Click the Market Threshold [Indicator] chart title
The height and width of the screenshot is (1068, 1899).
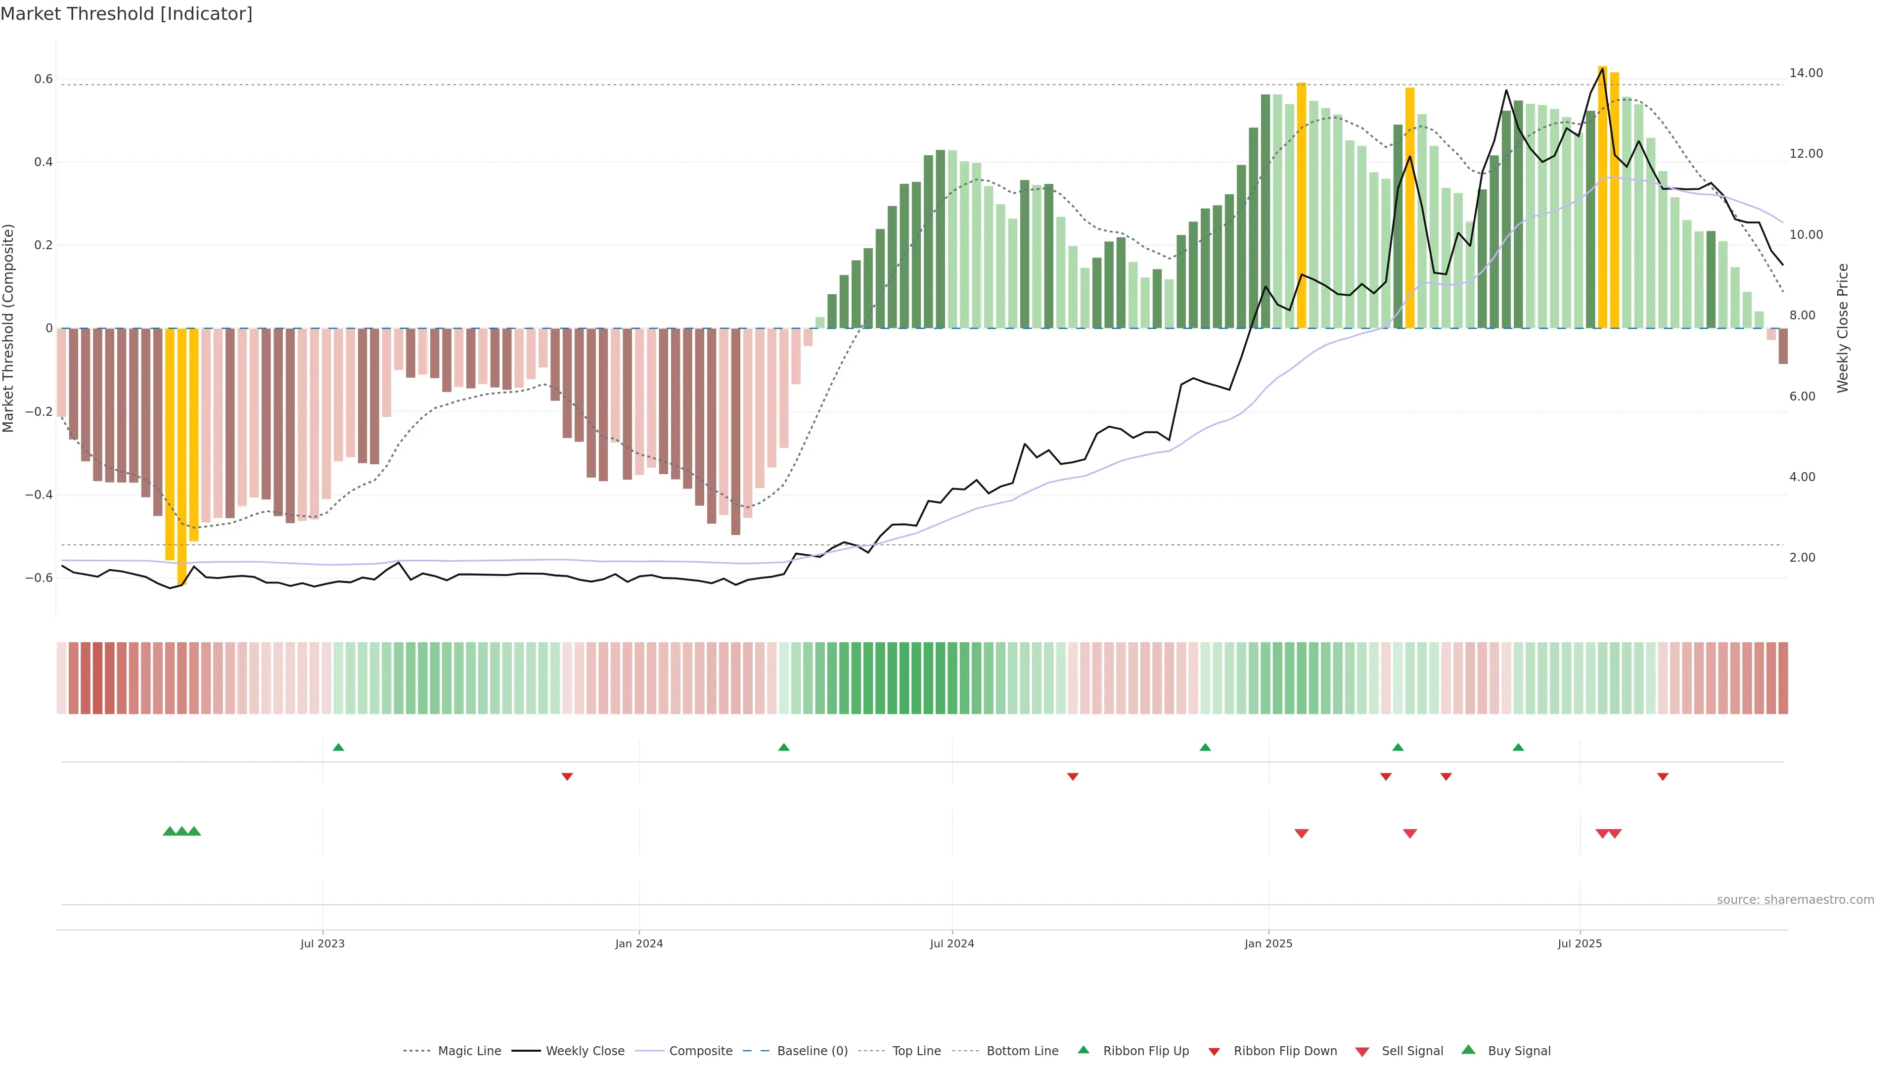126,14
